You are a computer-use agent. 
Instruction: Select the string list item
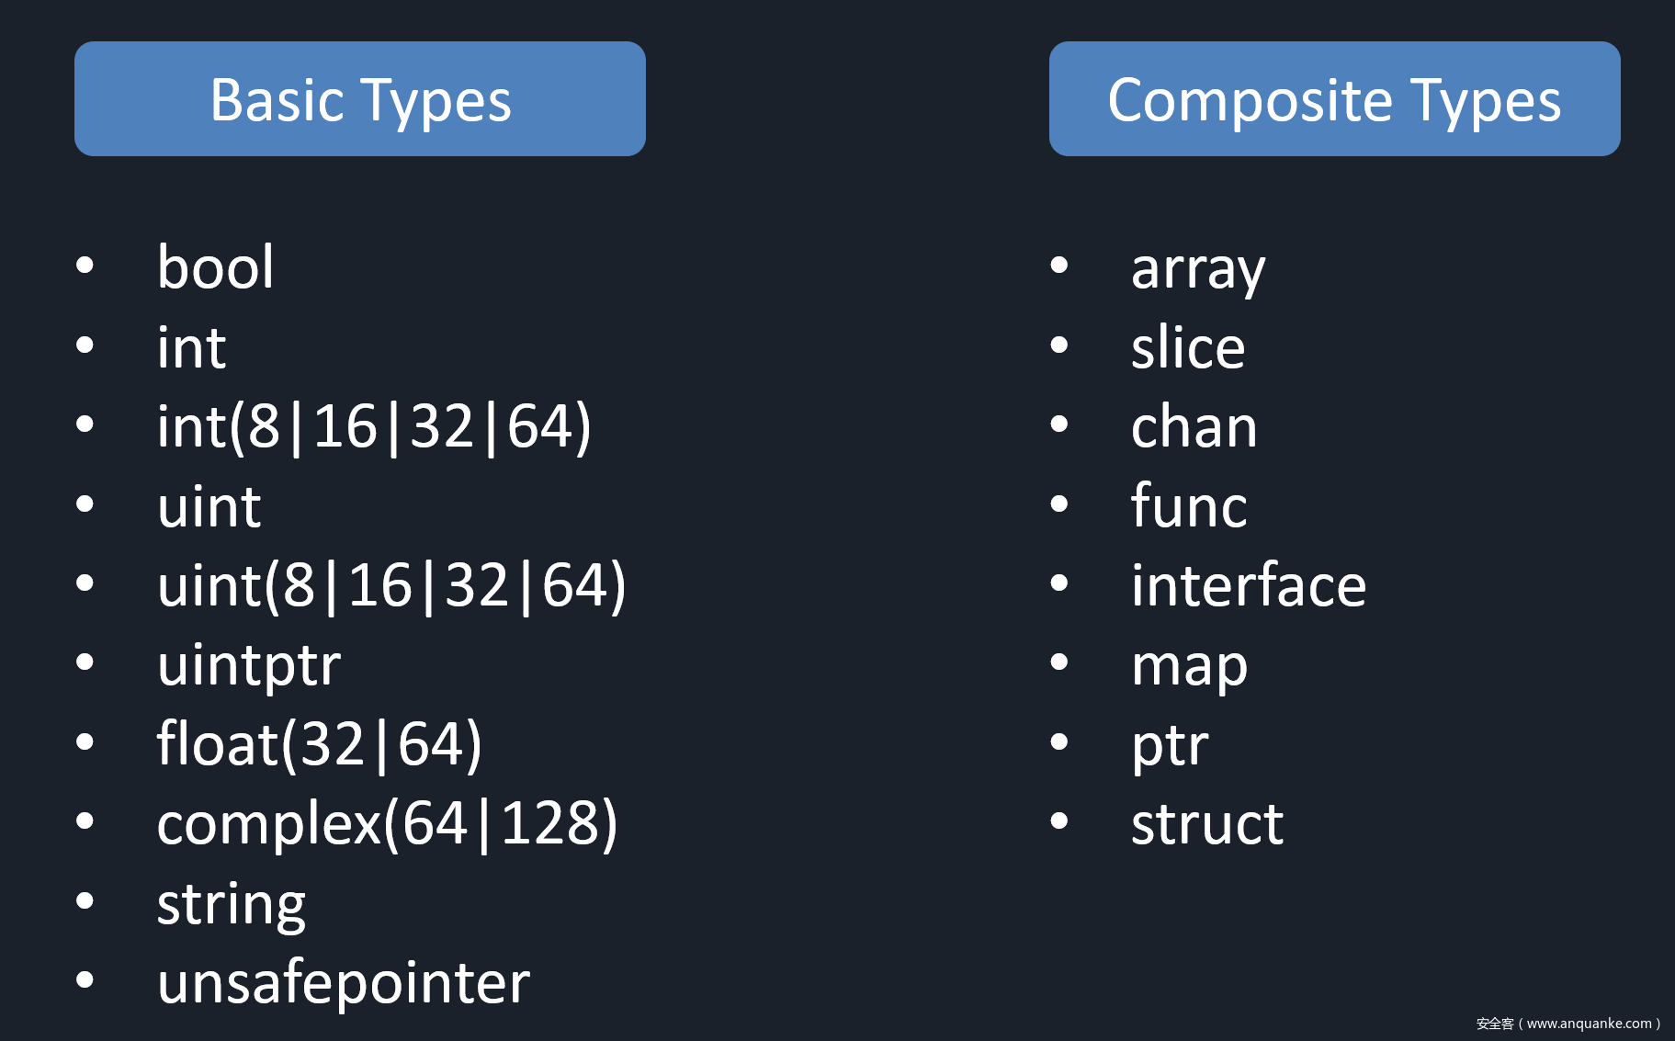[x=231, y=904]
